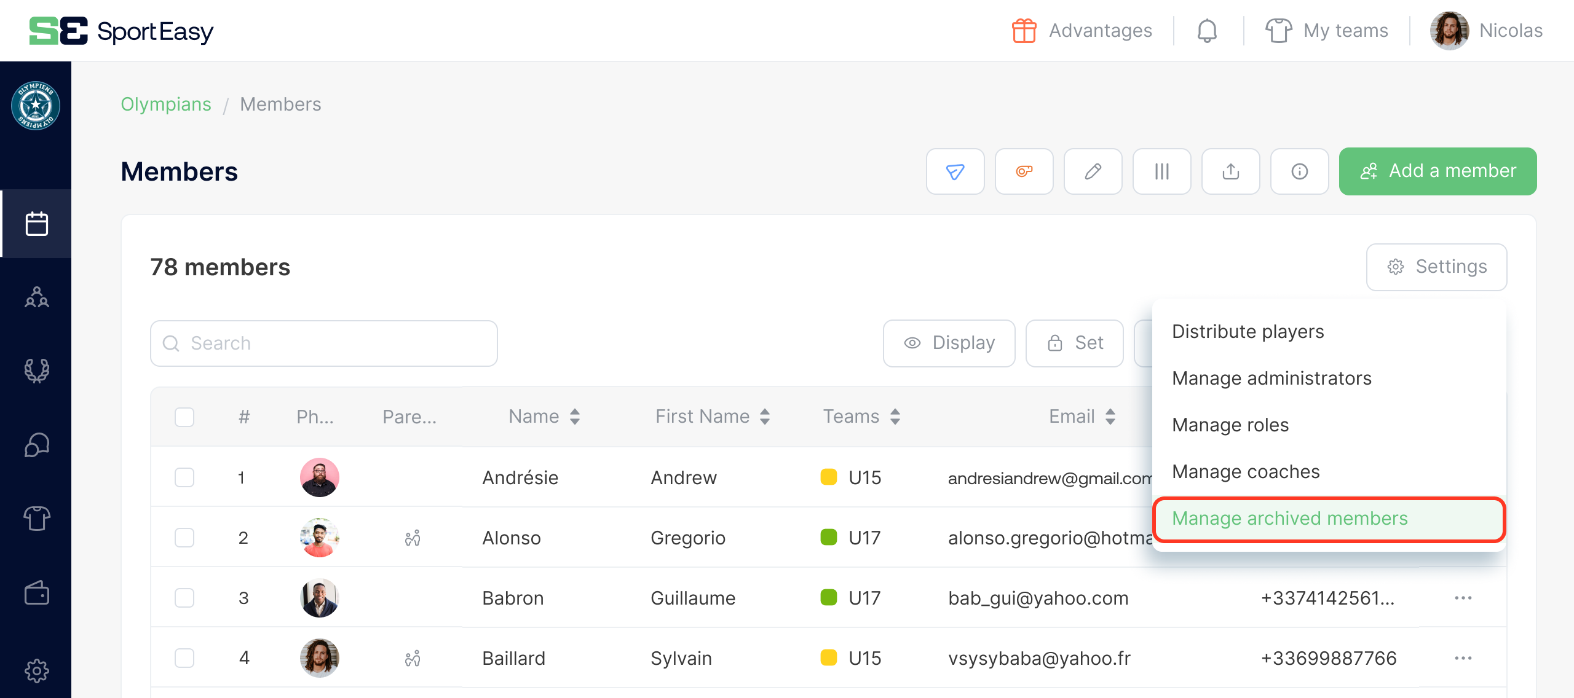Viewport: 1574px width, 698px height.
Task: Click the send invitation paper-plane icon
Action: (x=955, y=171)
